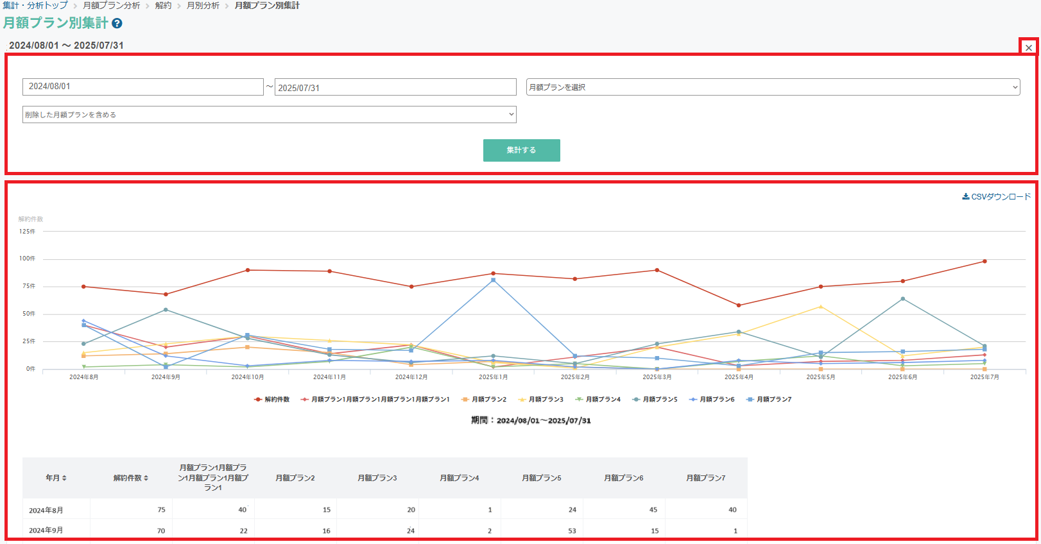Click the value 22 in the 2024年9月 row

(243, 531)
